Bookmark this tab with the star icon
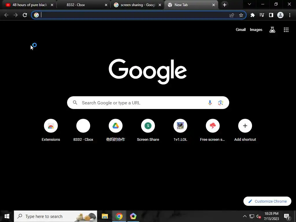This screenshot has height=222, width=296. 241,15
